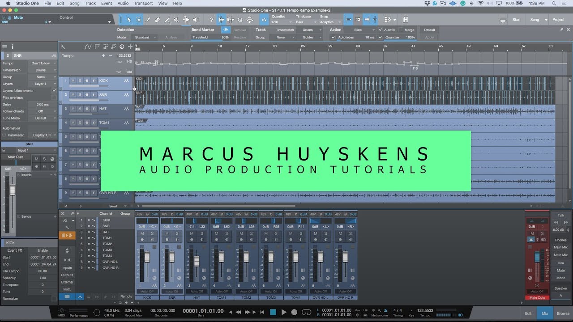Viewport: 573px width, 322px height.
Task: Select the Arrow tool in toolbar
Action: tap(129, 20)
